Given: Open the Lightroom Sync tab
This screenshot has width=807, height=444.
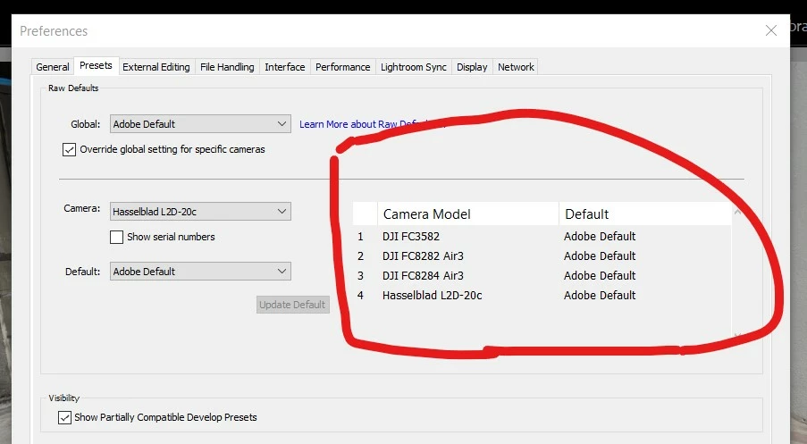Looking at the screenshot, I should click(x=413, y=67).
